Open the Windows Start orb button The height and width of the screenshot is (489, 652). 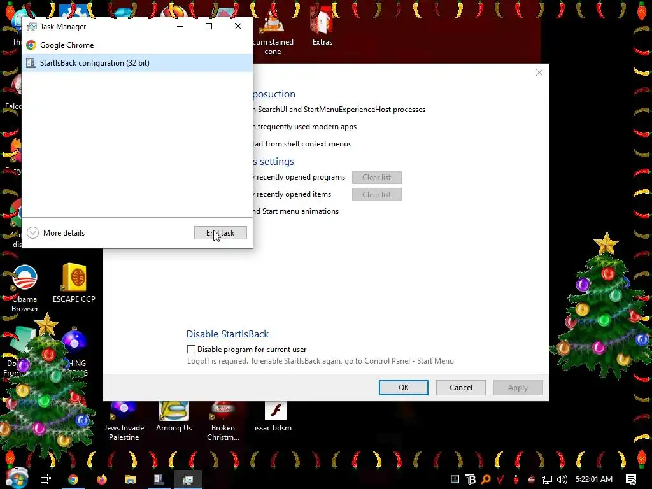(x=17, y=478)
